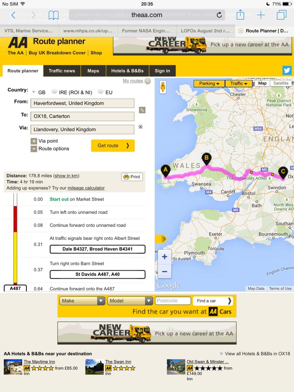Edit the From location field
Screen dimensions: 294x392
(x=82, y=103)
